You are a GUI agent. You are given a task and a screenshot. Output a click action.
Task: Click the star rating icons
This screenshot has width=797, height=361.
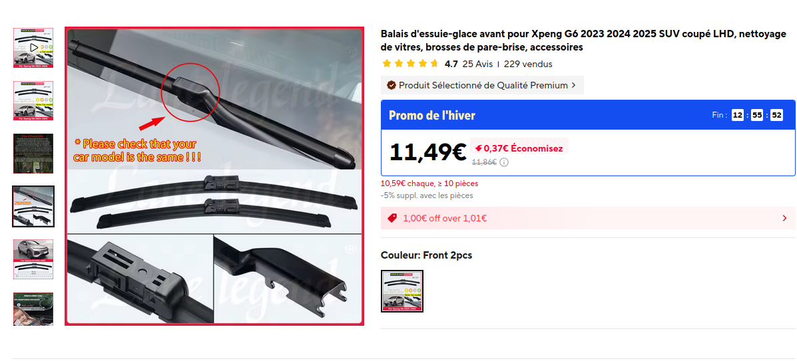point(410,64)
